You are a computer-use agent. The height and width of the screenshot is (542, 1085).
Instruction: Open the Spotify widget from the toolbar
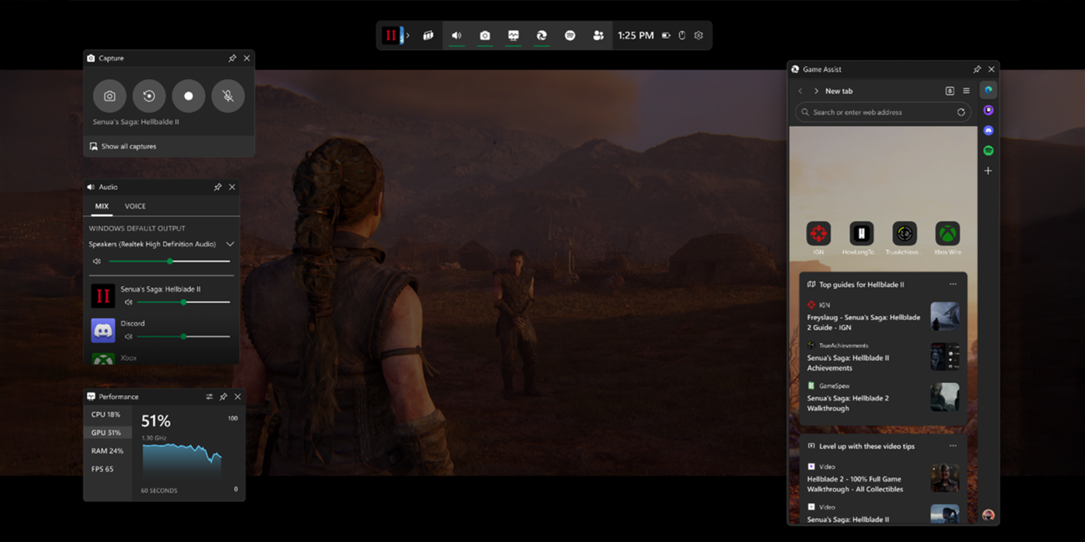pos(570,35)
